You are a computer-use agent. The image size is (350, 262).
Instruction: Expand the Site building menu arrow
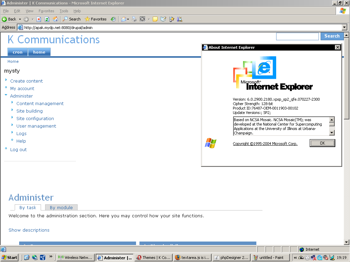pos(12,110)
